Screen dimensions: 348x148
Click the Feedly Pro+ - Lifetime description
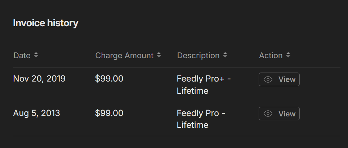(204, 84)
